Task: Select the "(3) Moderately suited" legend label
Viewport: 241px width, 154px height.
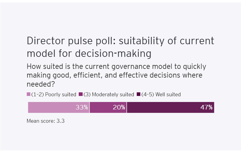Action: tap(108, 94)
